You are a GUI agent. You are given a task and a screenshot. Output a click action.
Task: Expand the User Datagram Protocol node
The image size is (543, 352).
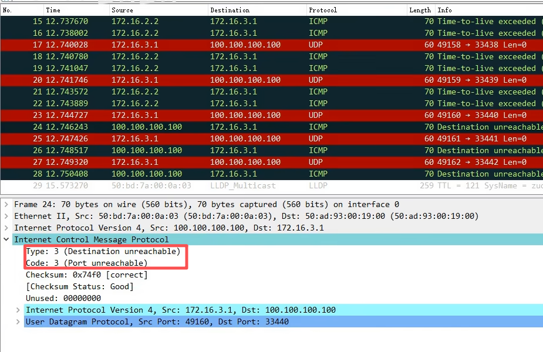point(18,321)
